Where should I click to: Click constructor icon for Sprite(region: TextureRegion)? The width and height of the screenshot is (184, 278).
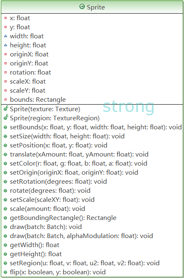click(6, 117)
